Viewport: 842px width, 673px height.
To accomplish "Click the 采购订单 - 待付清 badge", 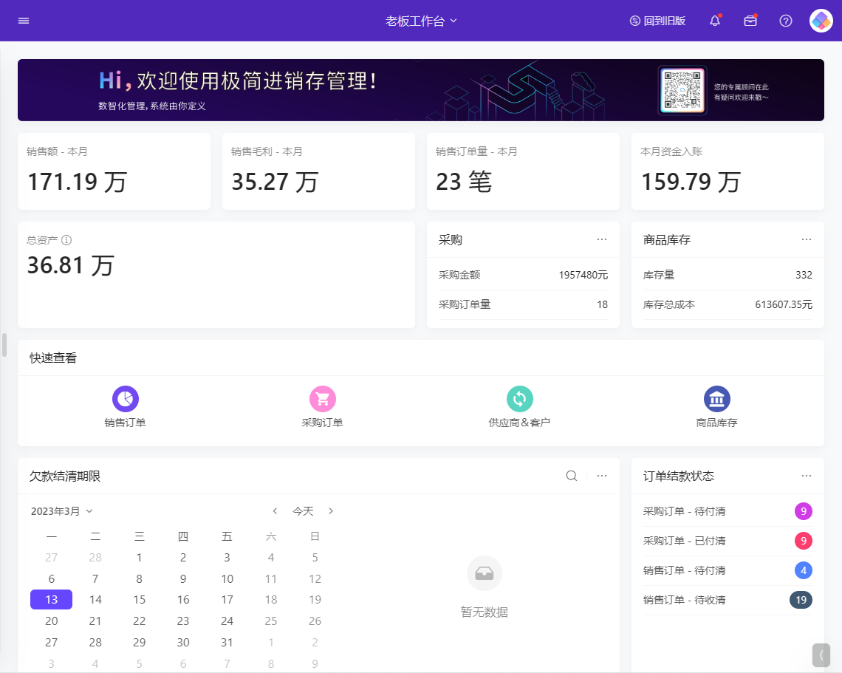I will click(x=802, y=510).
